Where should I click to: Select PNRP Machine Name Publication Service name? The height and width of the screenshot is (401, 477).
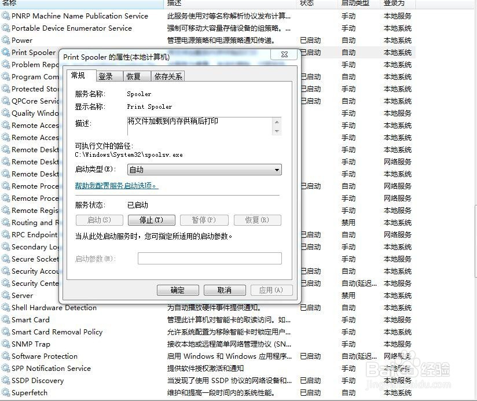[x=80, y=16]
